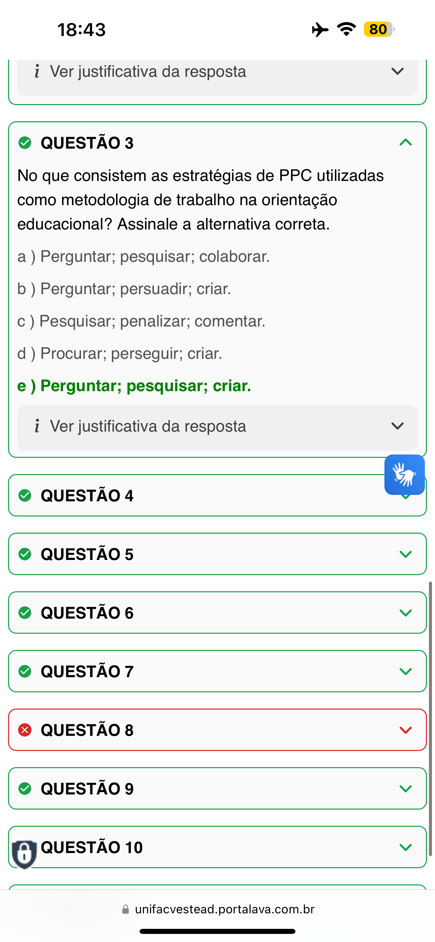This screenshot has height=942, width=435.
Task: Select answer a) Perguntar; pesquisar; colaborar
Action: 144,257
